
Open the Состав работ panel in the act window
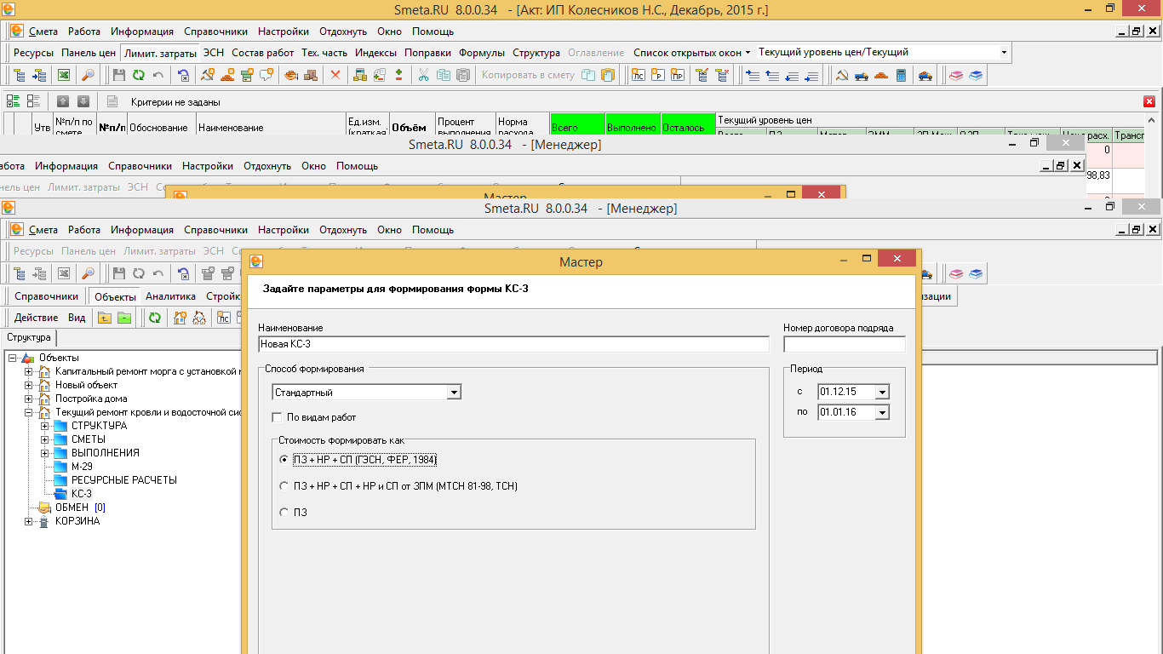[263, 53]
